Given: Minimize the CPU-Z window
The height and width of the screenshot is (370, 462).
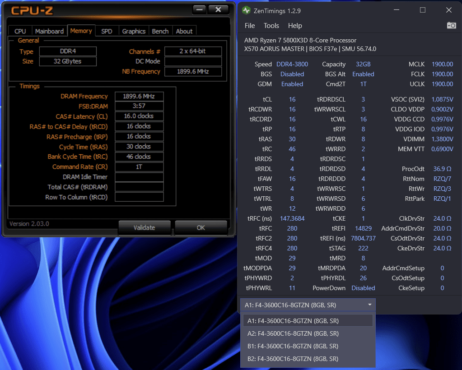Looking at the screenshot, I should coord(199,9).
